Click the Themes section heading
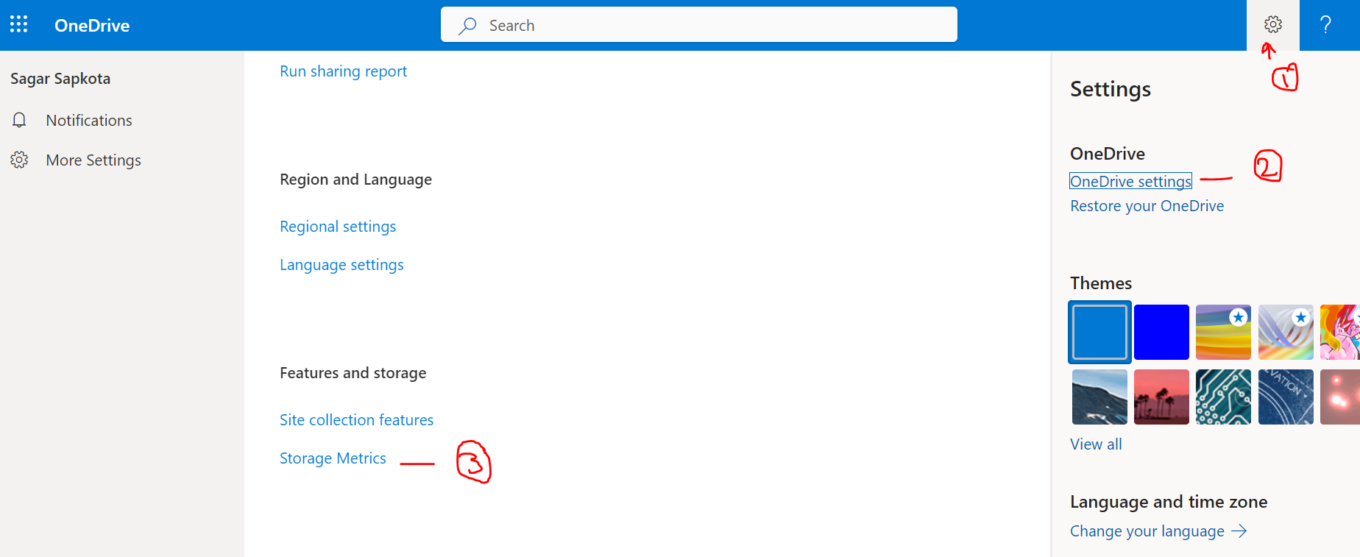The height and width of the screenshot is (557, 1360). tap(1101, 283)
